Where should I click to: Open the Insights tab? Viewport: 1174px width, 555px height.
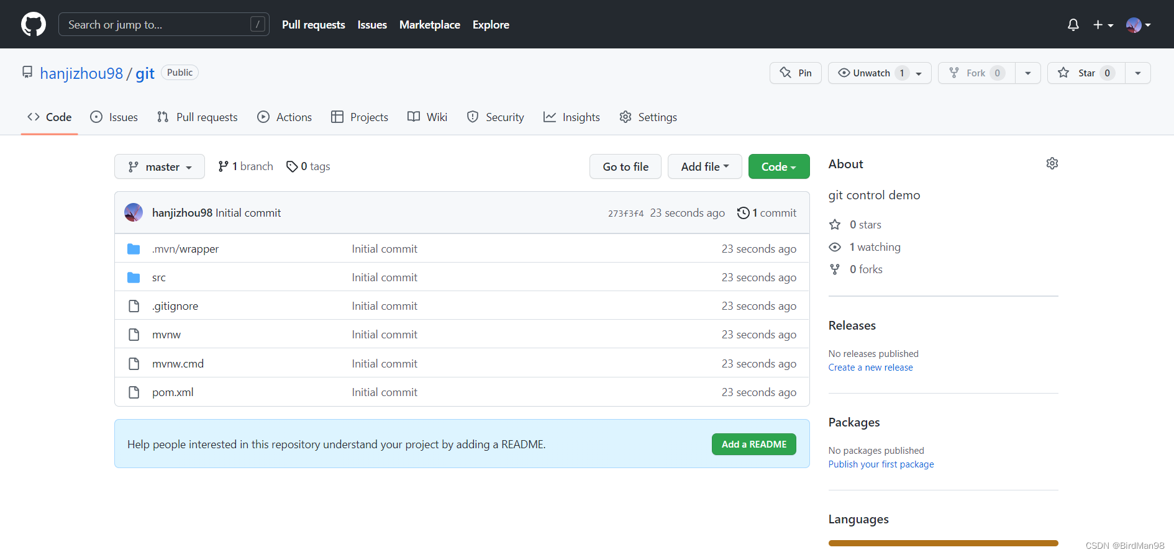(x=571, y=117)
